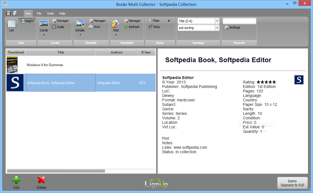Toggle TAGs checkmark

pyautogui.click(x=154, y=27)
